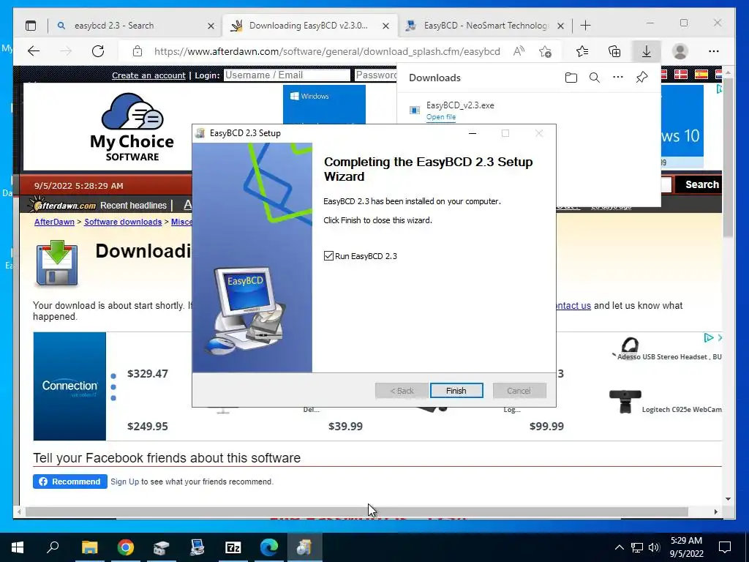Add this page to favorites star icon

(x=545, y=51)
